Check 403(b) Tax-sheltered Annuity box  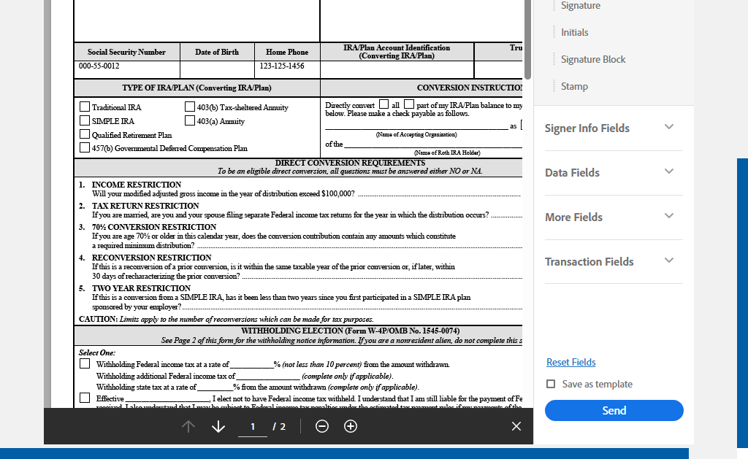(x=190, y=107)
